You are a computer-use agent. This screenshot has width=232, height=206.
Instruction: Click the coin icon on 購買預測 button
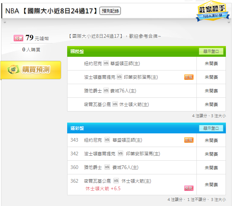pyautogui.click(x=13, y=69)
